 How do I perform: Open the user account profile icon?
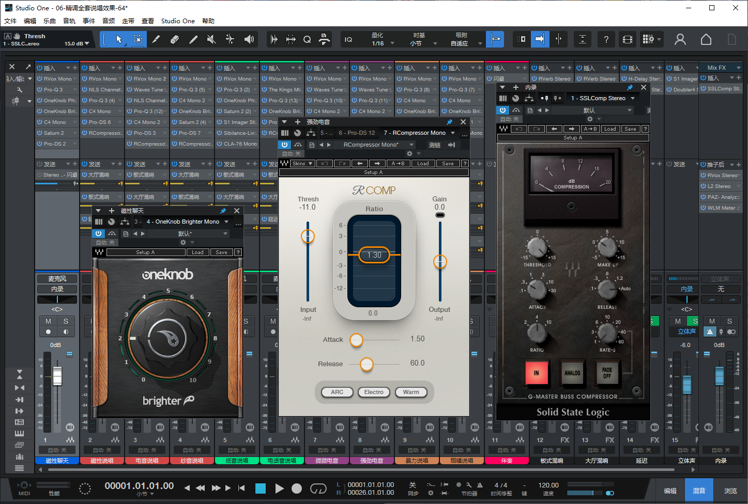tap(680, 39)
